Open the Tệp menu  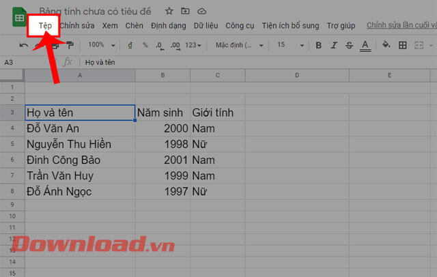tap(45, 26)
